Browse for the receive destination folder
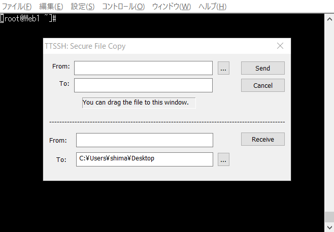 pos(223,159)
